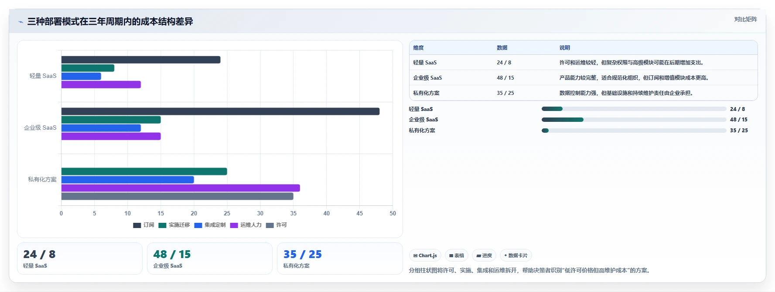This screenshot has height=292, width=775.
Task: Select the 私有化方案 table row cell
Action: pos(426,93)
